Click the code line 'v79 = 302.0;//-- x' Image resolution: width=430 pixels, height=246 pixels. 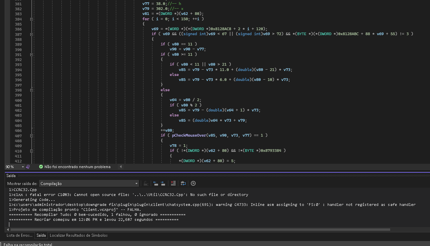[163, 9]
